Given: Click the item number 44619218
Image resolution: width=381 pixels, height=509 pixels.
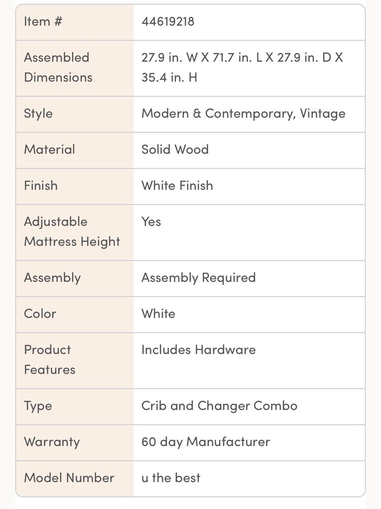Looking at the screenshot, I should (x=168, y=21).
